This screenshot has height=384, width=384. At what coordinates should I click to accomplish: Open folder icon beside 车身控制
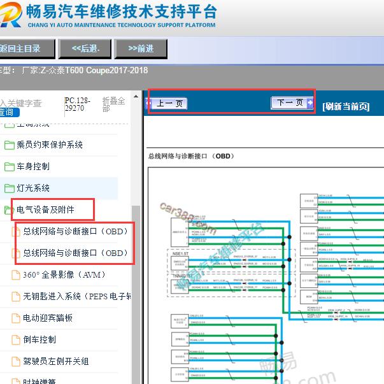pyautogui.click(x=10, y=167)
